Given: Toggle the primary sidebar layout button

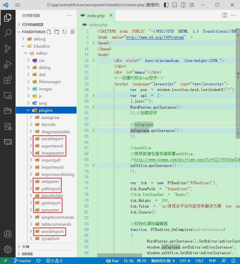Looking at the screenshot, I should click(166, 5).
